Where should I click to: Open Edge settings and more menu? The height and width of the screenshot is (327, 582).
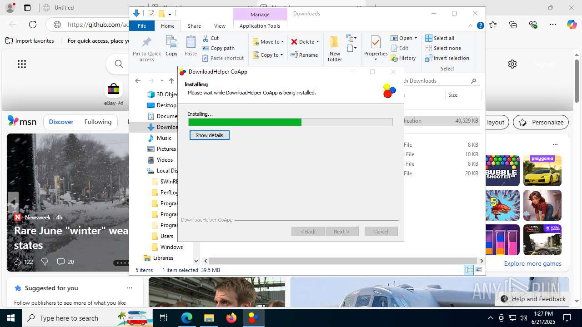point(552,25)
